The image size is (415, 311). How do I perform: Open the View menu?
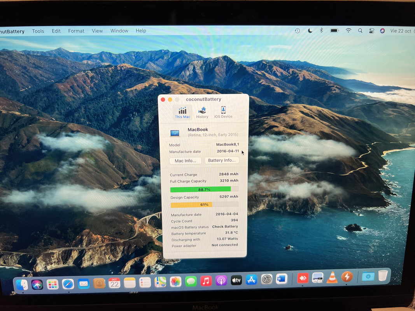[x=97, y=31]
